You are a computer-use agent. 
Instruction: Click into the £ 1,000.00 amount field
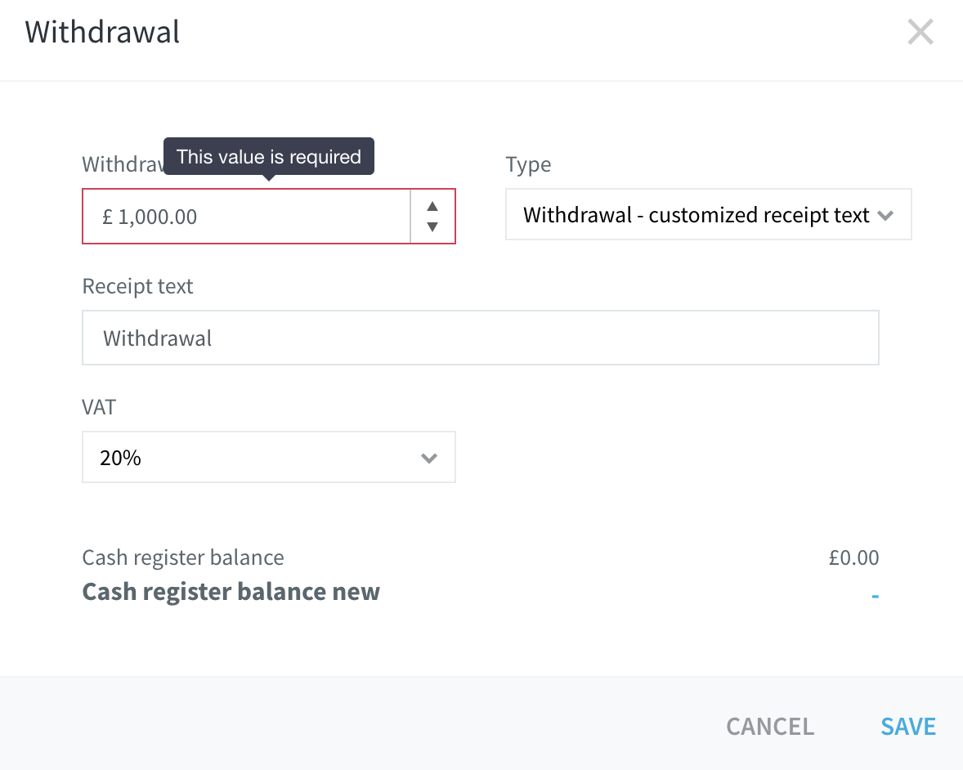coord(246,216)
